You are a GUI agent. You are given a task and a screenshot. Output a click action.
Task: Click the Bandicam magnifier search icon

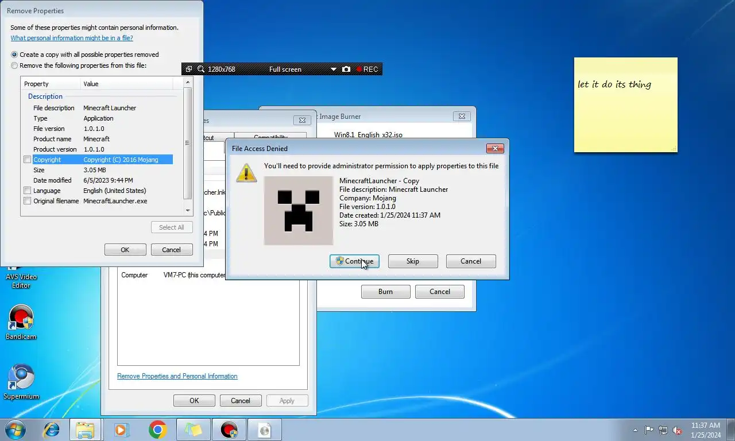pos(201,69)
